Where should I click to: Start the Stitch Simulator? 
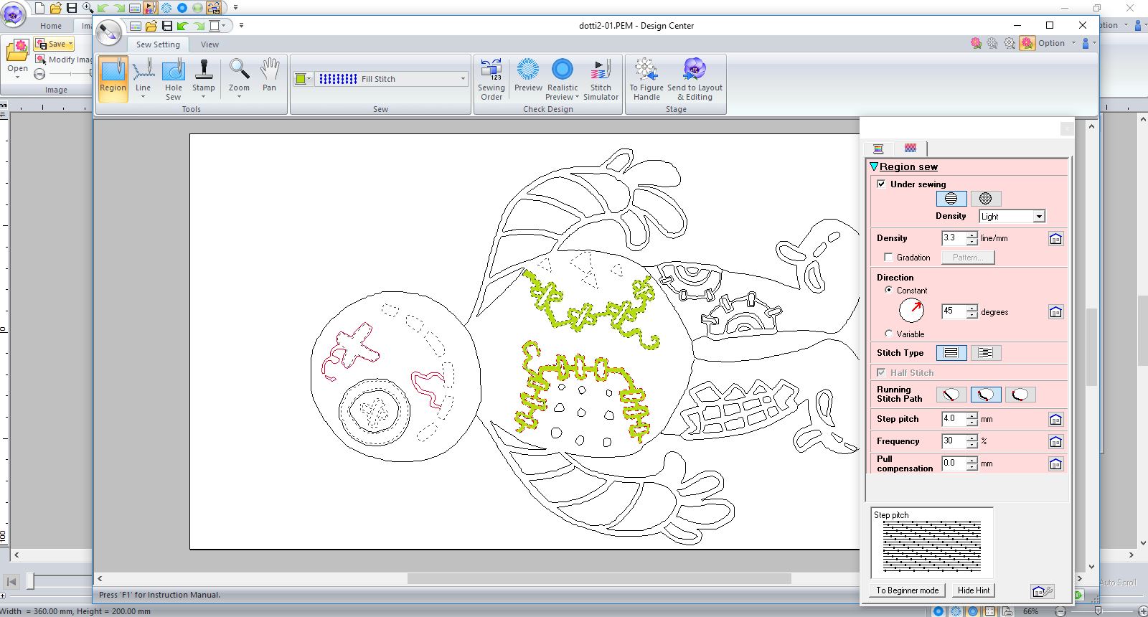601,80
